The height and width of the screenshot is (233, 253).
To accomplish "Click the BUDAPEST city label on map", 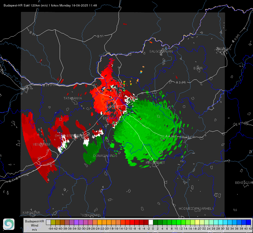I will (x=114, y=107).
